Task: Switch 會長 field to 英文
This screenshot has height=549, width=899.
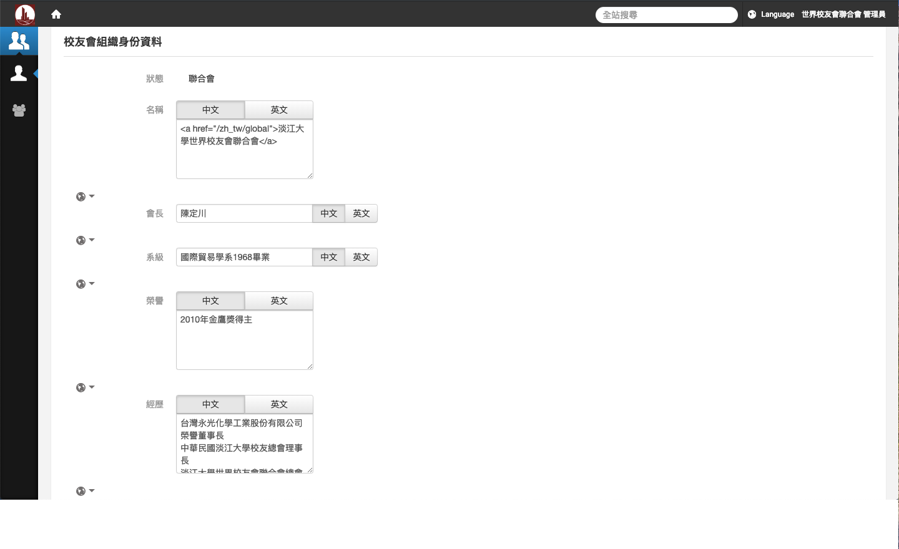Action: [361, 213]
